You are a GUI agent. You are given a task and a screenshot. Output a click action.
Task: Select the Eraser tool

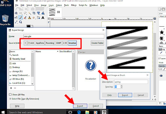(25, 18)
